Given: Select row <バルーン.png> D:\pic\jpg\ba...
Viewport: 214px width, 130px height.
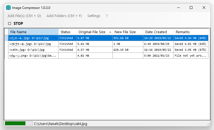Looking at the screenshot, I should pos(106,56).
